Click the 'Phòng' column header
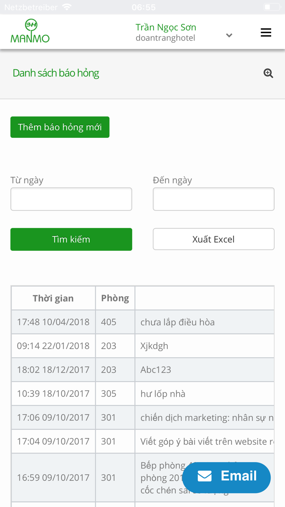 115,298
